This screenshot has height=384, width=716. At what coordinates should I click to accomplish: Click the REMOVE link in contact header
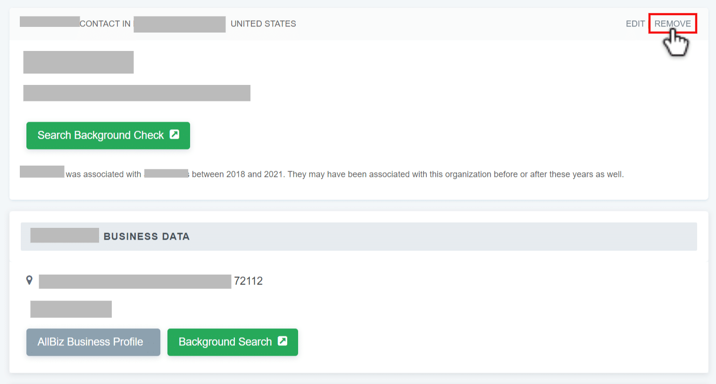click(x=672, y=24)
